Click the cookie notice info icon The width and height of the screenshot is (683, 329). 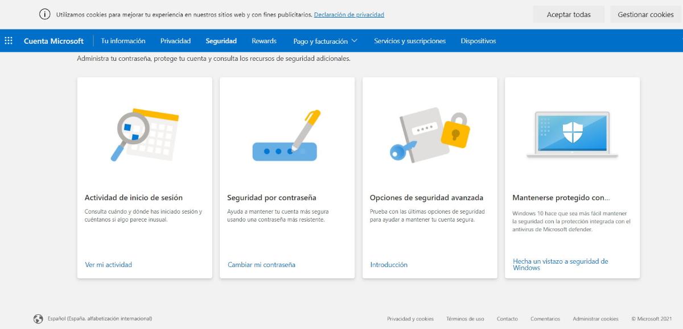(x=45, y=14)
